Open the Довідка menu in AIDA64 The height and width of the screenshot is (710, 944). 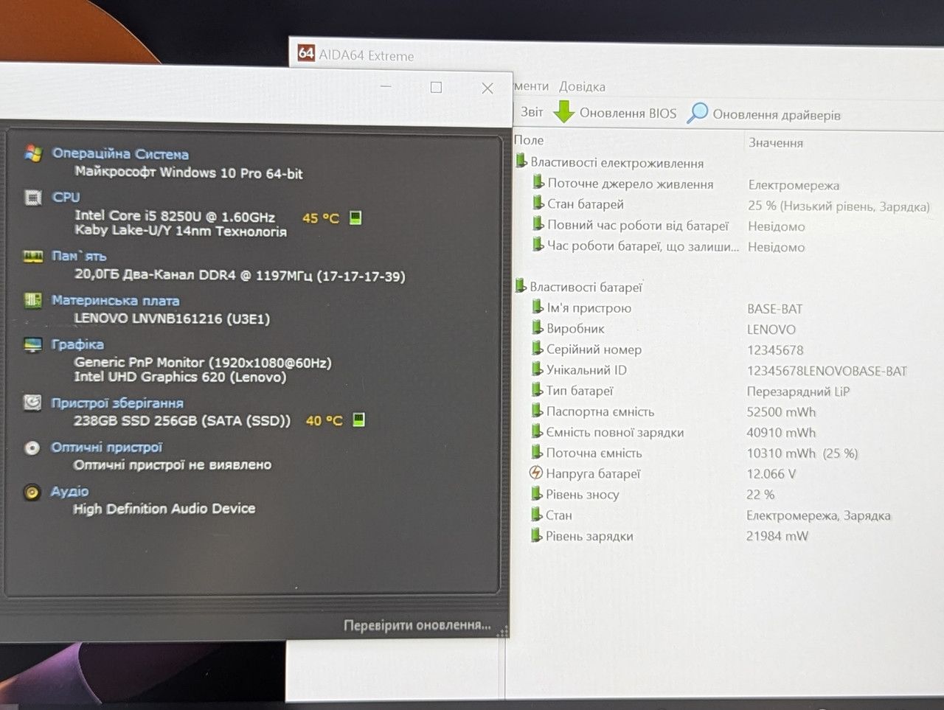(x=582, y=86)
